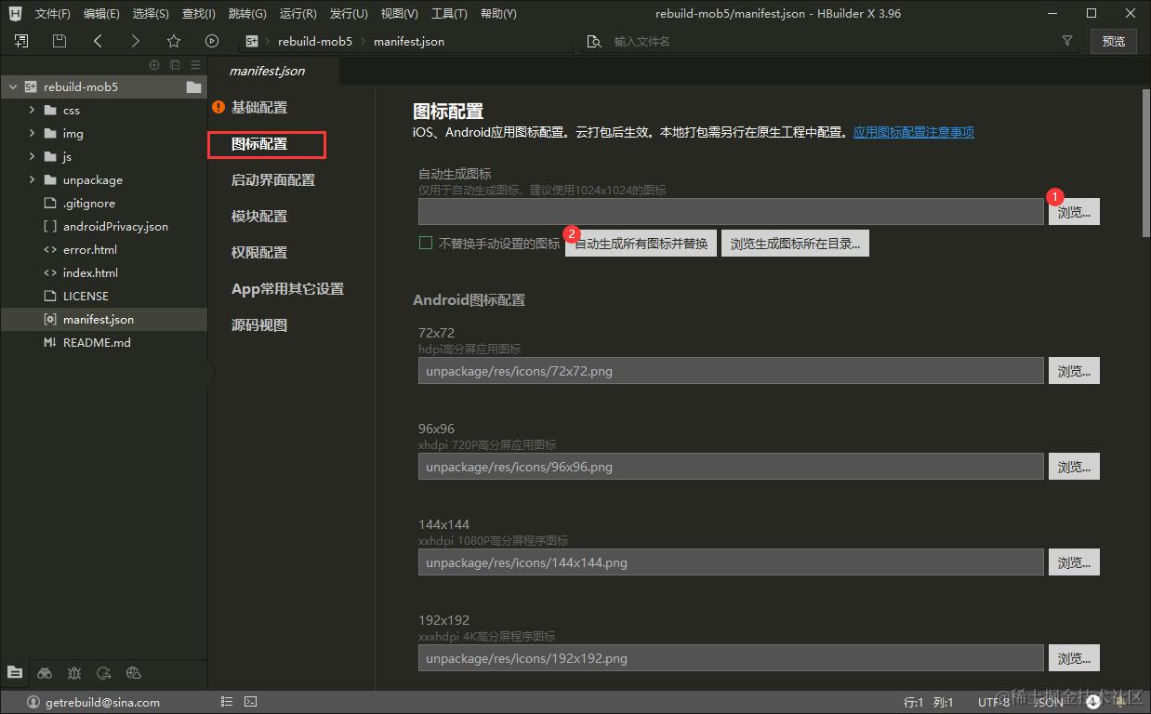The height and width of the screenshot is (714, 1151).
Task: Click the project icon in breadcrumb
Action: point(251,41)
